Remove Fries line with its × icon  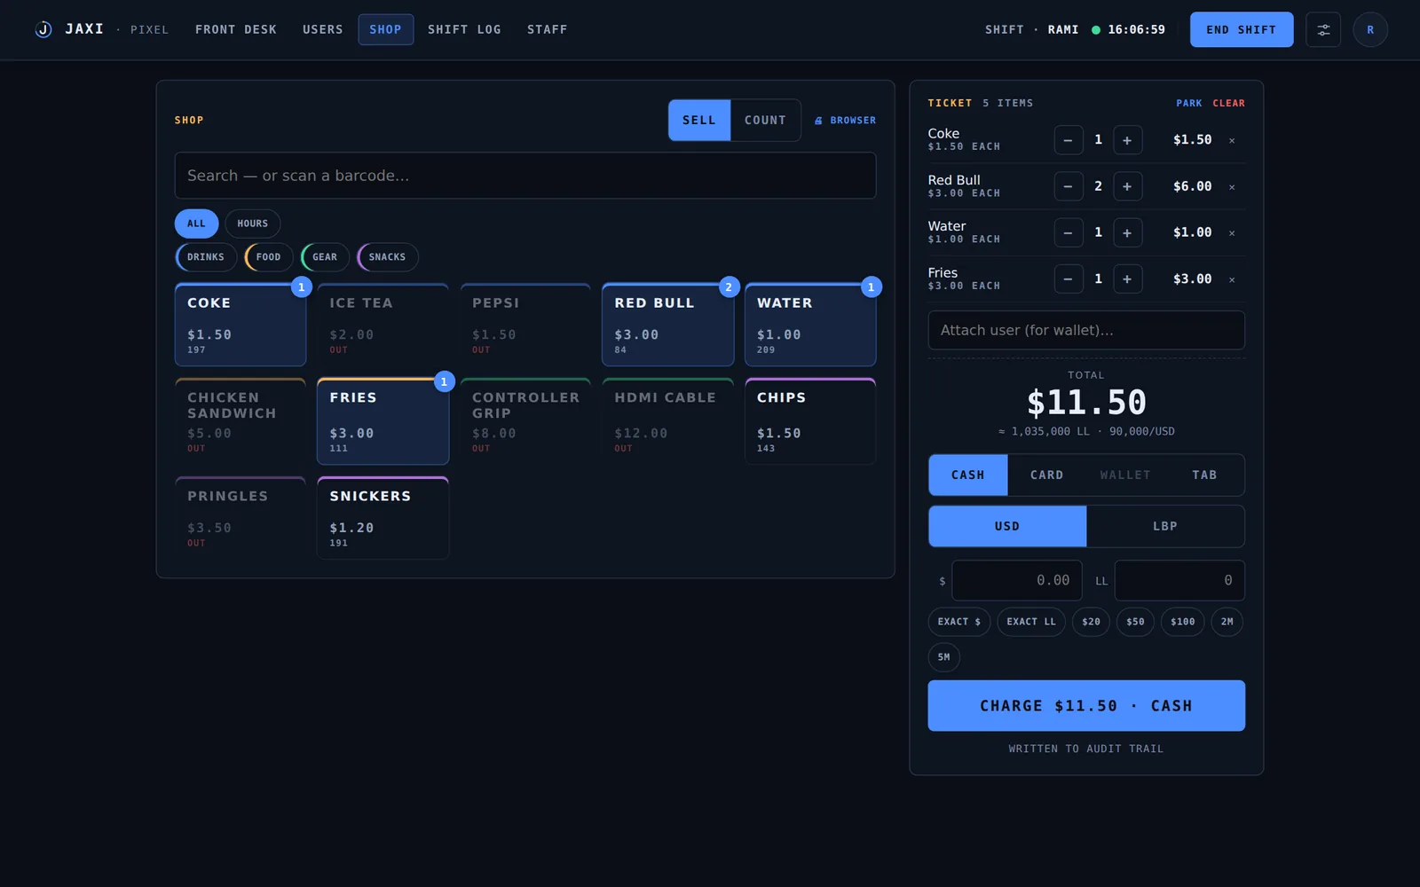[1232, 279]
